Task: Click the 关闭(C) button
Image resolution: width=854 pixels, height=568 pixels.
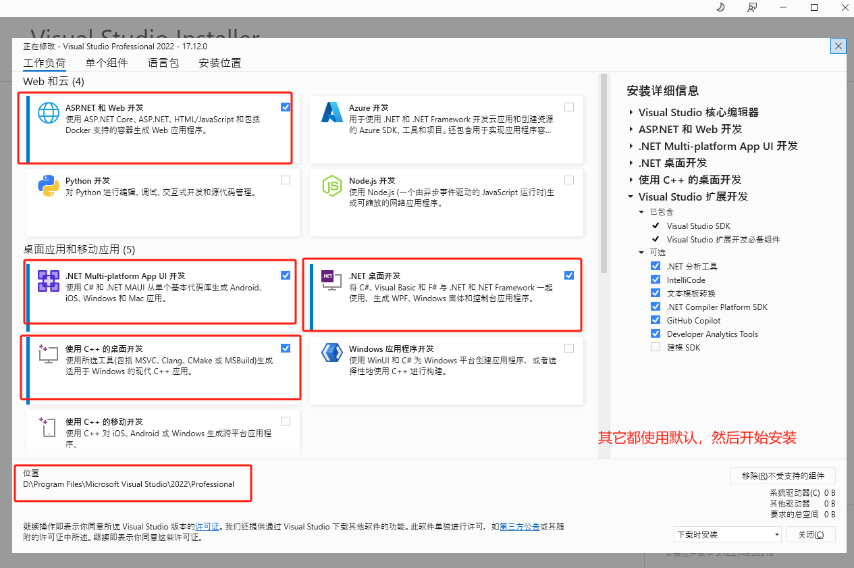Action: click(x=811, y=534)
